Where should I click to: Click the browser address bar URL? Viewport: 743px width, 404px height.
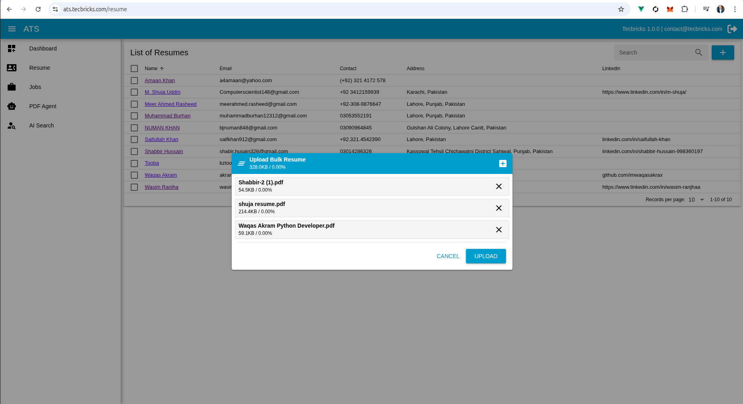[95, 9]
